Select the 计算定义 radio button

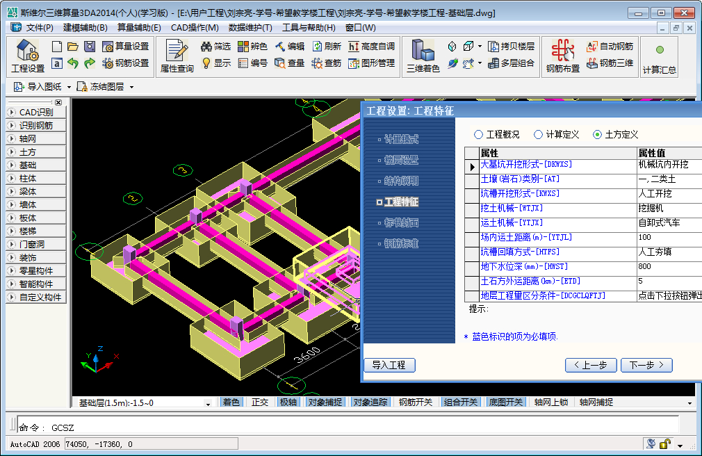(x=538, y=135)
